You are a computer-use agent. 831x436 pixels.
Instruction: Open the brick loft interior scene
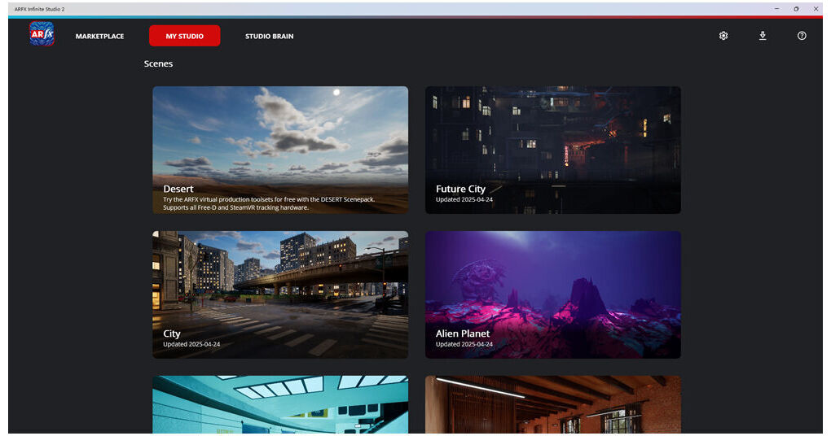pos(552,405)
